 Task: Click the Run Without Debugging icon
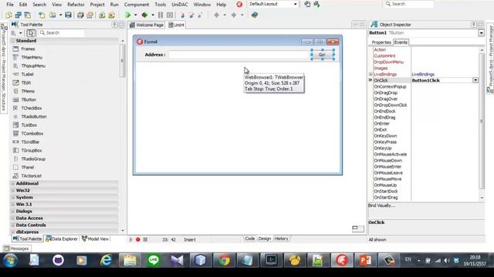tap(144, 15)
